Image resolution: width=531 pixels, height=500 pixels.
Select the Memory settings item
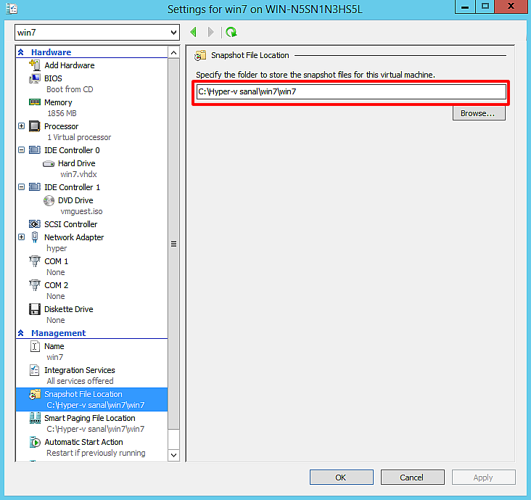pyautogui.click(x=58, y=102)
